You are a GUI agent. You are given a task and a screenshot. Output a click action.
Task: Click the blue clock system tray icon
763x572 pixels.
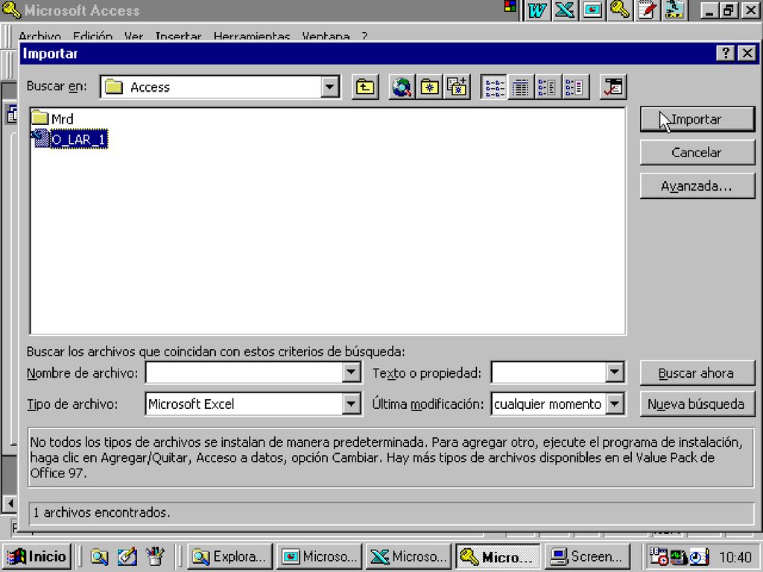click(699, 557)
